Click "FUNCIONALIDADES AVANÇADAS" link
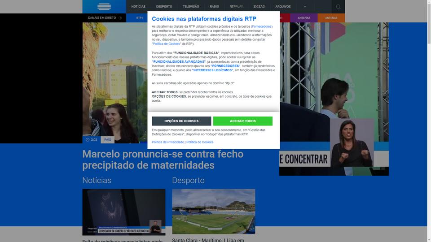This screenshot has height=242, width=431. pos(179,62)
